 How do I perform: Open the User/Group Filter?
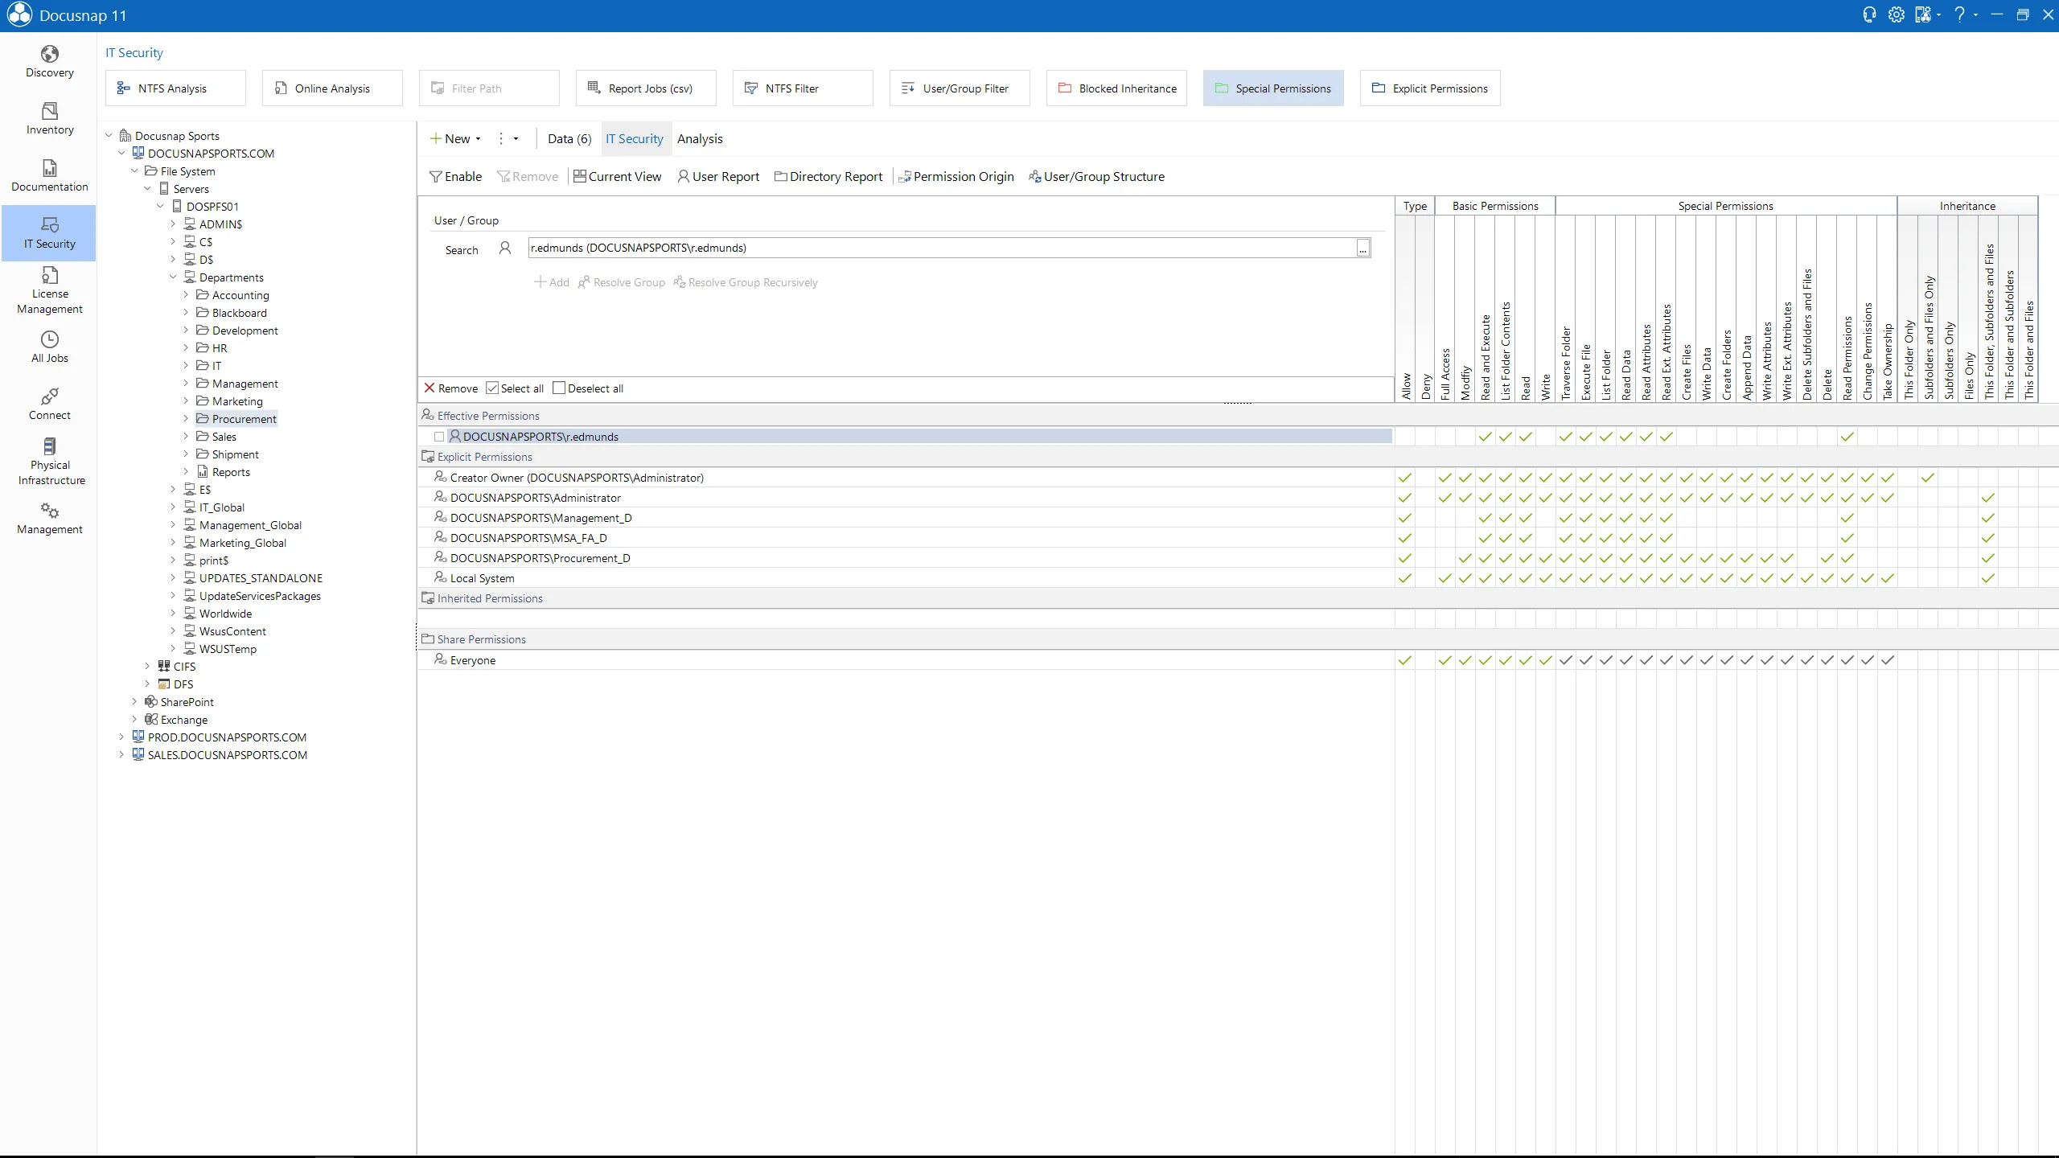tap(960, 88)
